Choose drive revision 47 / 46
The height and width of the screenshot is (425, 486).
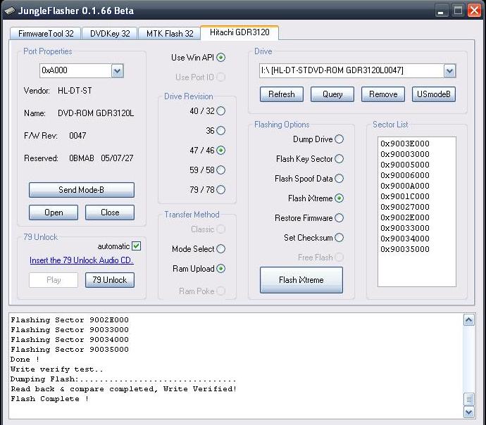pos(220,151)
